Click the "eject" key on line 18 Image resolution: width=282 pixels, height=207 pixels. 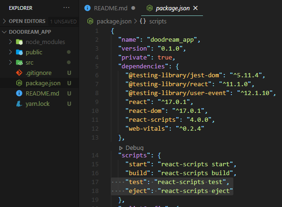click(138, 191)
